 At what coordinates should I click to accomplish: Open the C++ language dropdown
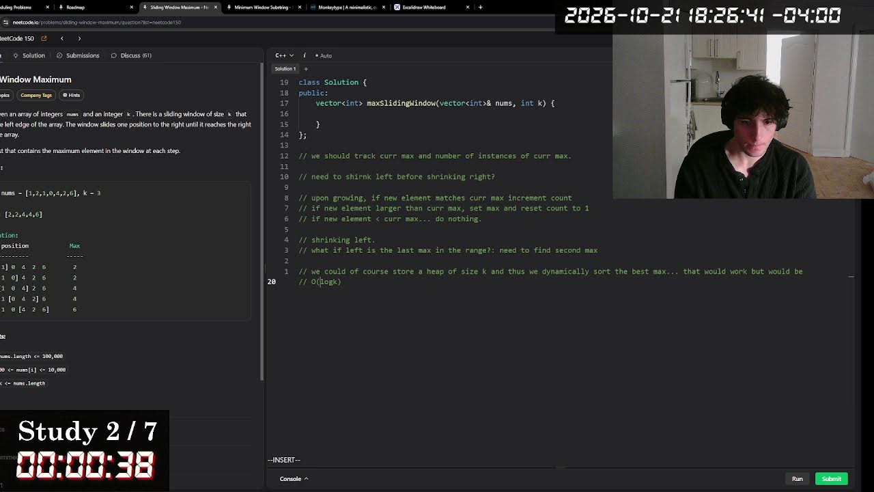tap(284, 55)
